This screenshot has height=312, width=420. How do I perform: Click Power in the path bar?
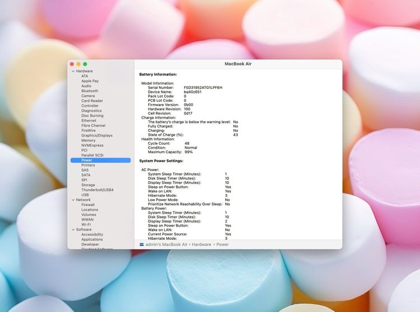coord(222,245)
